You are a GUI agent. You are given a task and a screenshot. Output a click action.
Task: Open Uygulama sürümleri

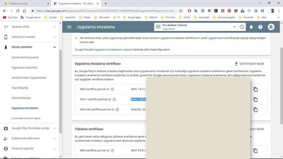[x=25, y=68]
